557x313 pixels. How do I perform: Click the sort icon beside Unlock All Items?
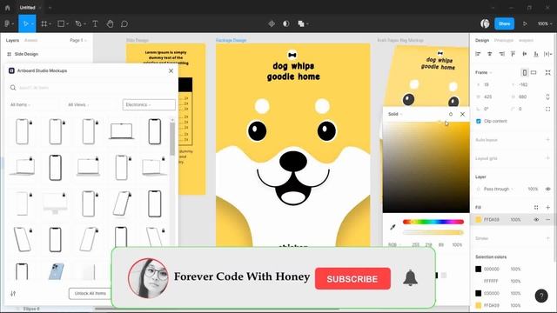[13, 294]
